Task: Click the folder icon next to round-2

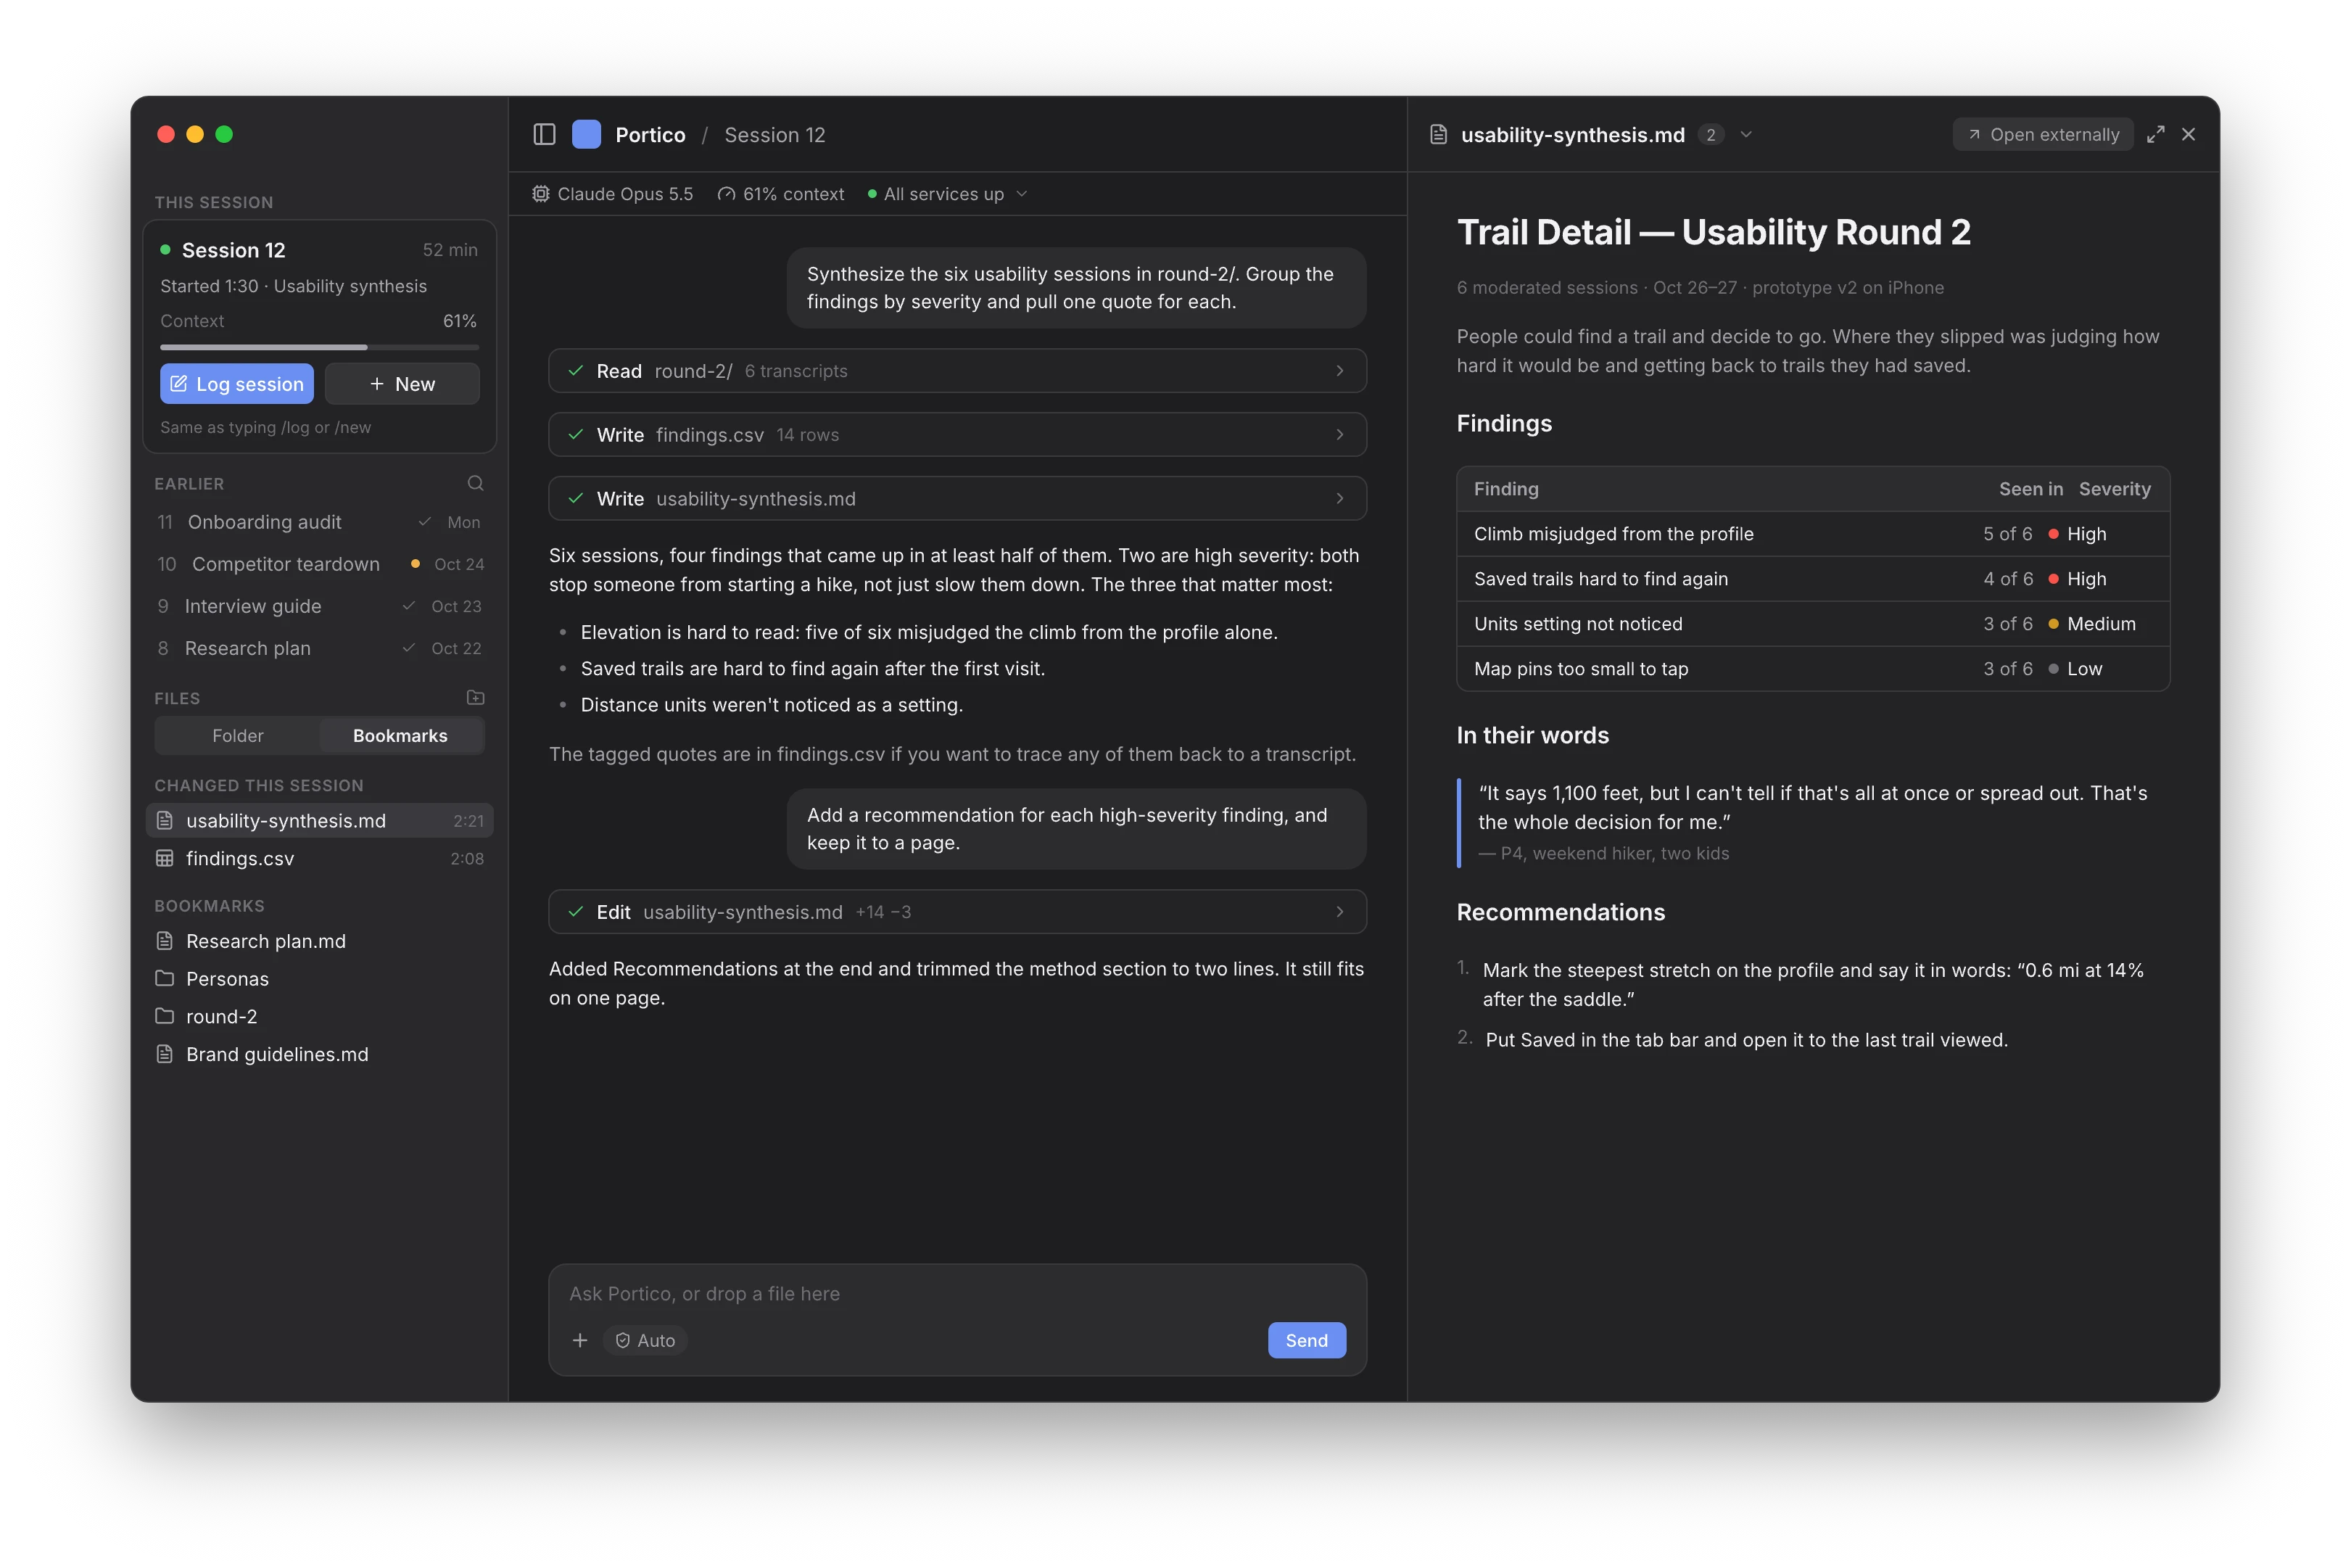Action: click(165, 1016)
